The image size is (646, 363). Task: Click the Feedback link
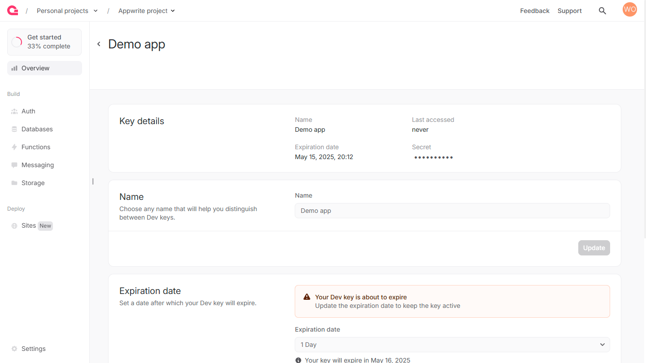[x=534, y=11]
